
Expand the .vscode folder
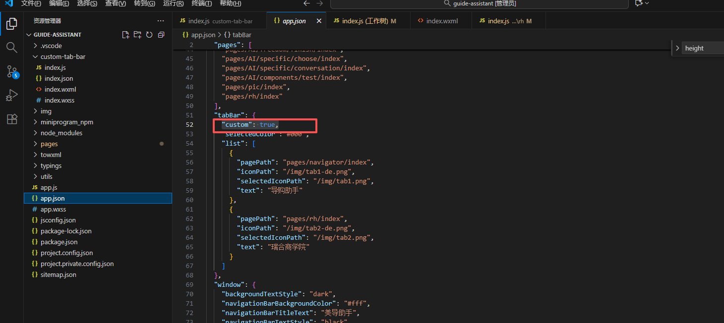(x=35, y=46)
